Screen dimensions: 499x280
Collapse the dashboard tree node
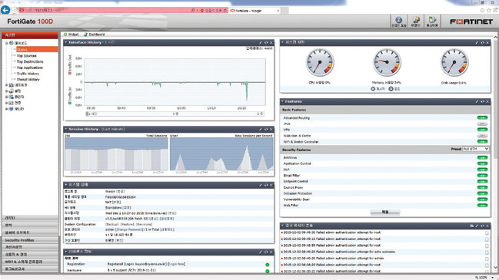point(7,43)
